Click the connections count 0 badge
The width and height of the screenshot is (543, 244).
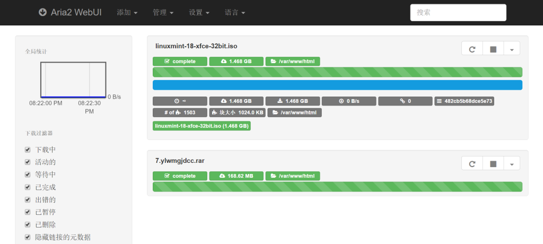405,101
